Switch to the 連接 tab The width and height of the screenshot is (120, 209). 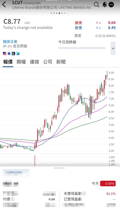(34, 62)
